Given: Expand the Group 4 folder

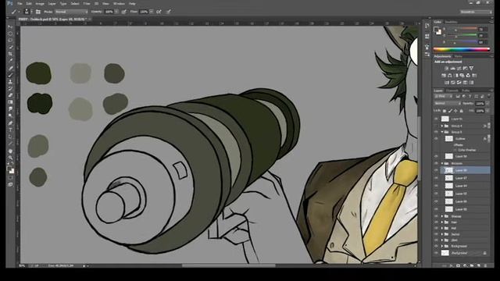Looking at the screenshot, I should click(x=442, y=126).
